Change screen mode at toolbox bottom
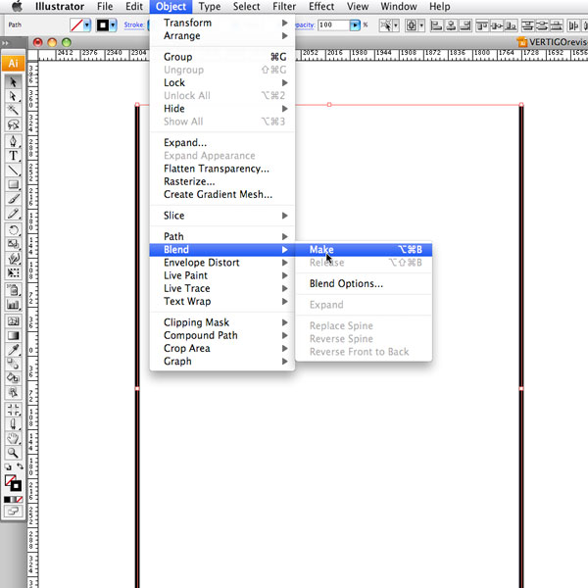The image size is (588, 588). tap(13, 511)
